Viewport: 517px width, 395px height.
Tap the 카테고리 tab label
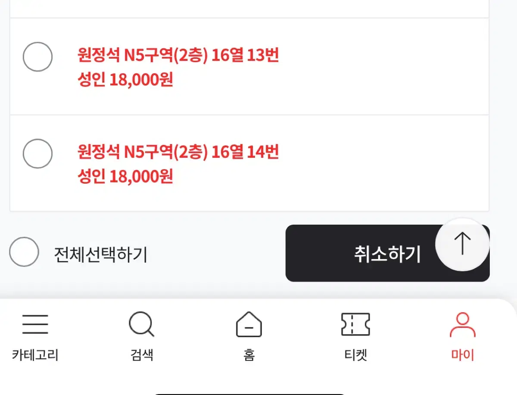[x=35, y=355]
